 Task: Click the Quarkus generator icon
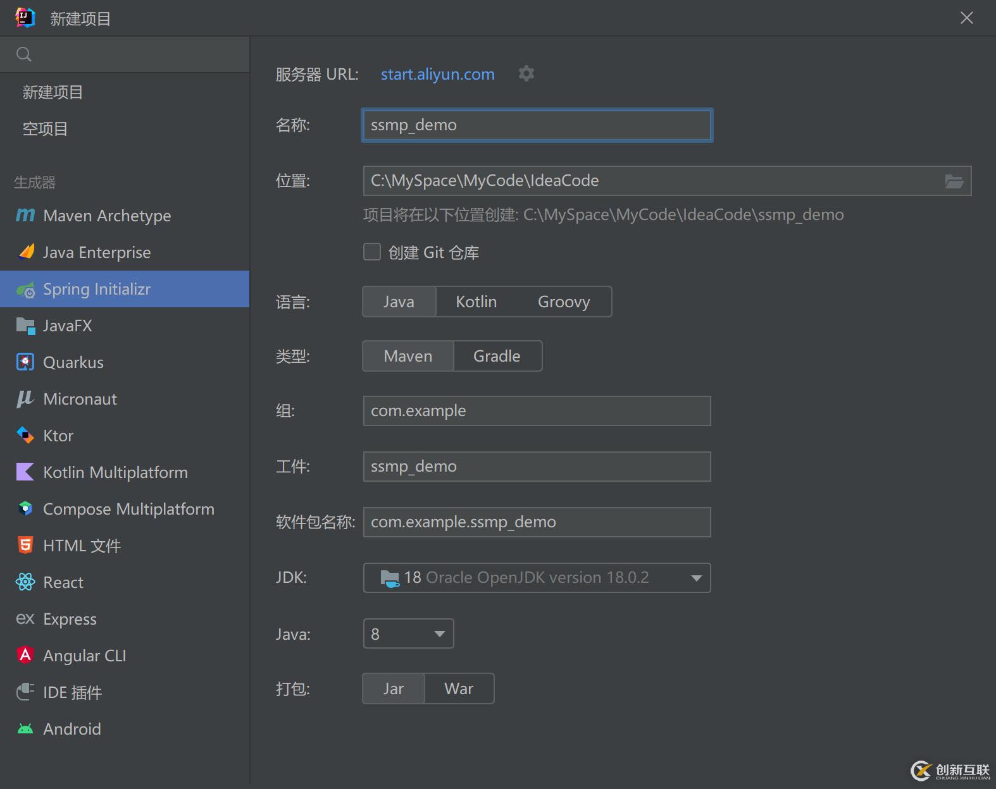click(x=25, y=362)
